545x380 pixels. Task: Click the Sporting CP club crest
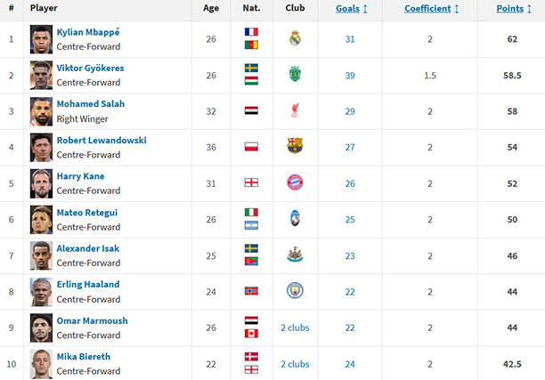click(x=296, y=74)
